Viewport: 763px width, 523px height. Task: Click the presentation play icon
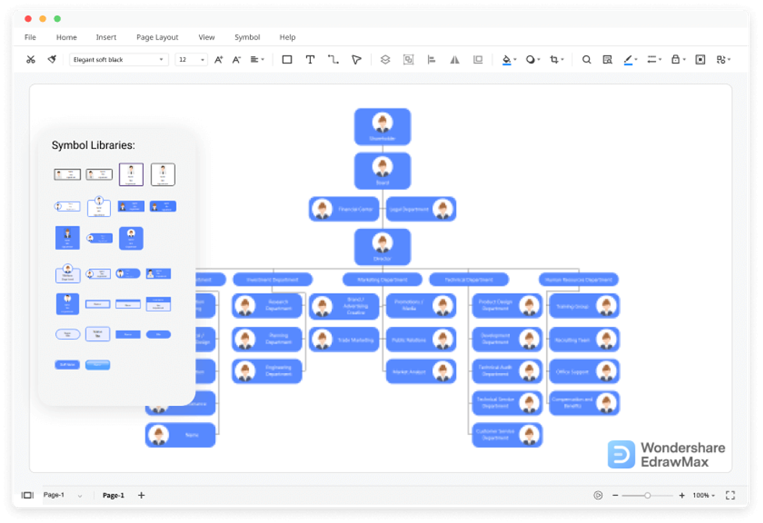point(598,495)
